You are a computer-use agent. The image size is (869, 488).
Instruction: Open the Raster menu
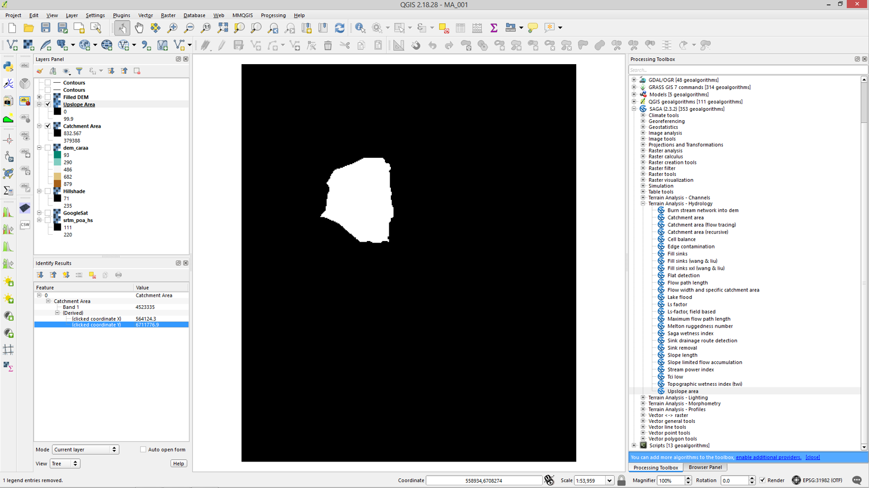(x=168, y=15)
